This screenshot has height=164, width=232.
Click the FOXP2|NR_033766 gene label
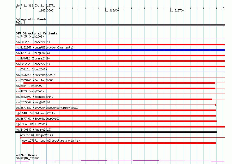point(28,158)
